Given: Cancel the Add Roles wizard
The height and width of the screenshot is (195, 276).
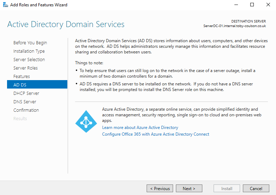Looking at the screenshot, I should coord(256,189).
